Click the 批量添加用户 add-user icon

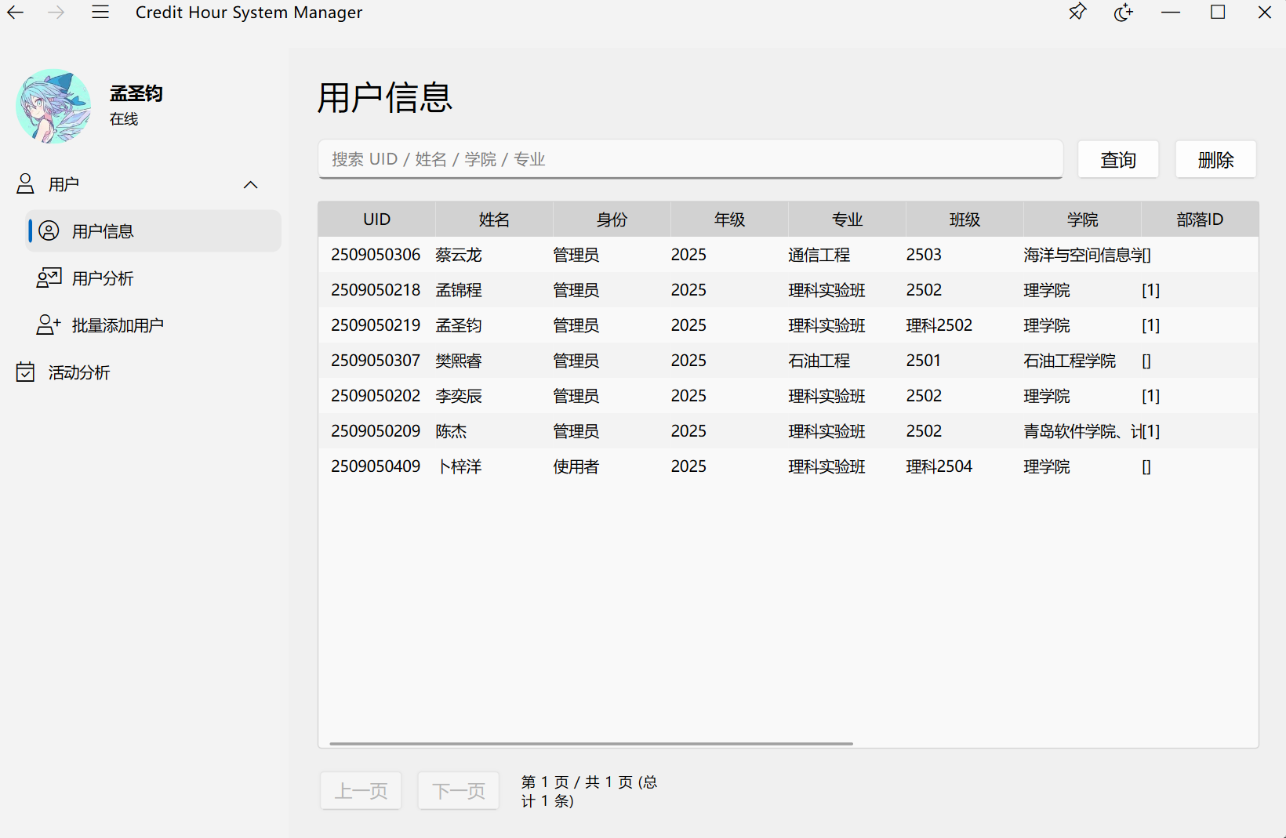(x=49, y=325)
